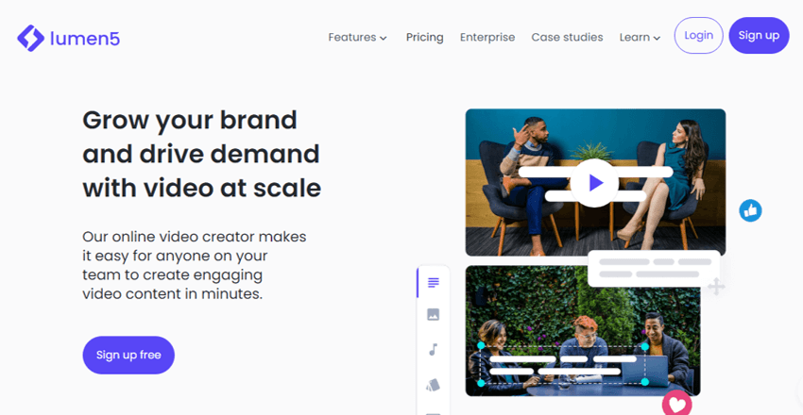The image size is (803, 415).
Task: Click the lumen5 wordmark text
Action: click(x=87, y=38)
